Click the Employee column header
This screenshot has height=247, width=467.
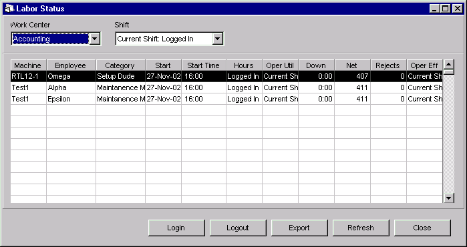coord(71,65)
